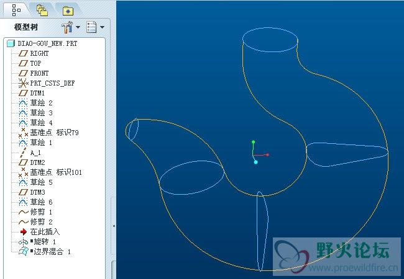
Task: Click the plane icon beside DTM3
Action: pos(23,192)
